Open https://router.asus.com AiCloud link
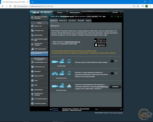The width and height of the screenshot is (153, 122). 73,42
